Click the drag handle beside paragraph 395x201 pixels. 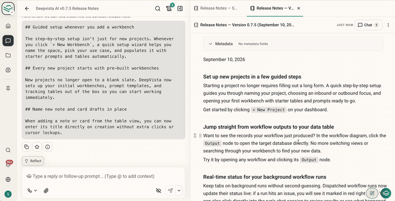pos(200,136)
